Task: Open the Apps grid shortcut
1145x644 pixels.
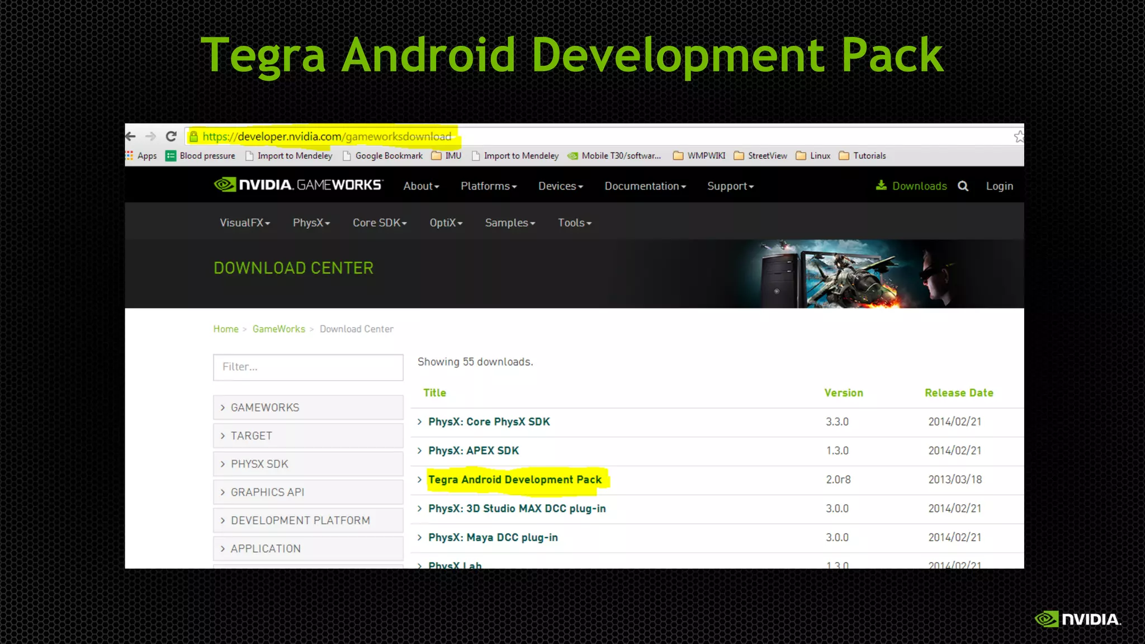Action: (141, 156)
